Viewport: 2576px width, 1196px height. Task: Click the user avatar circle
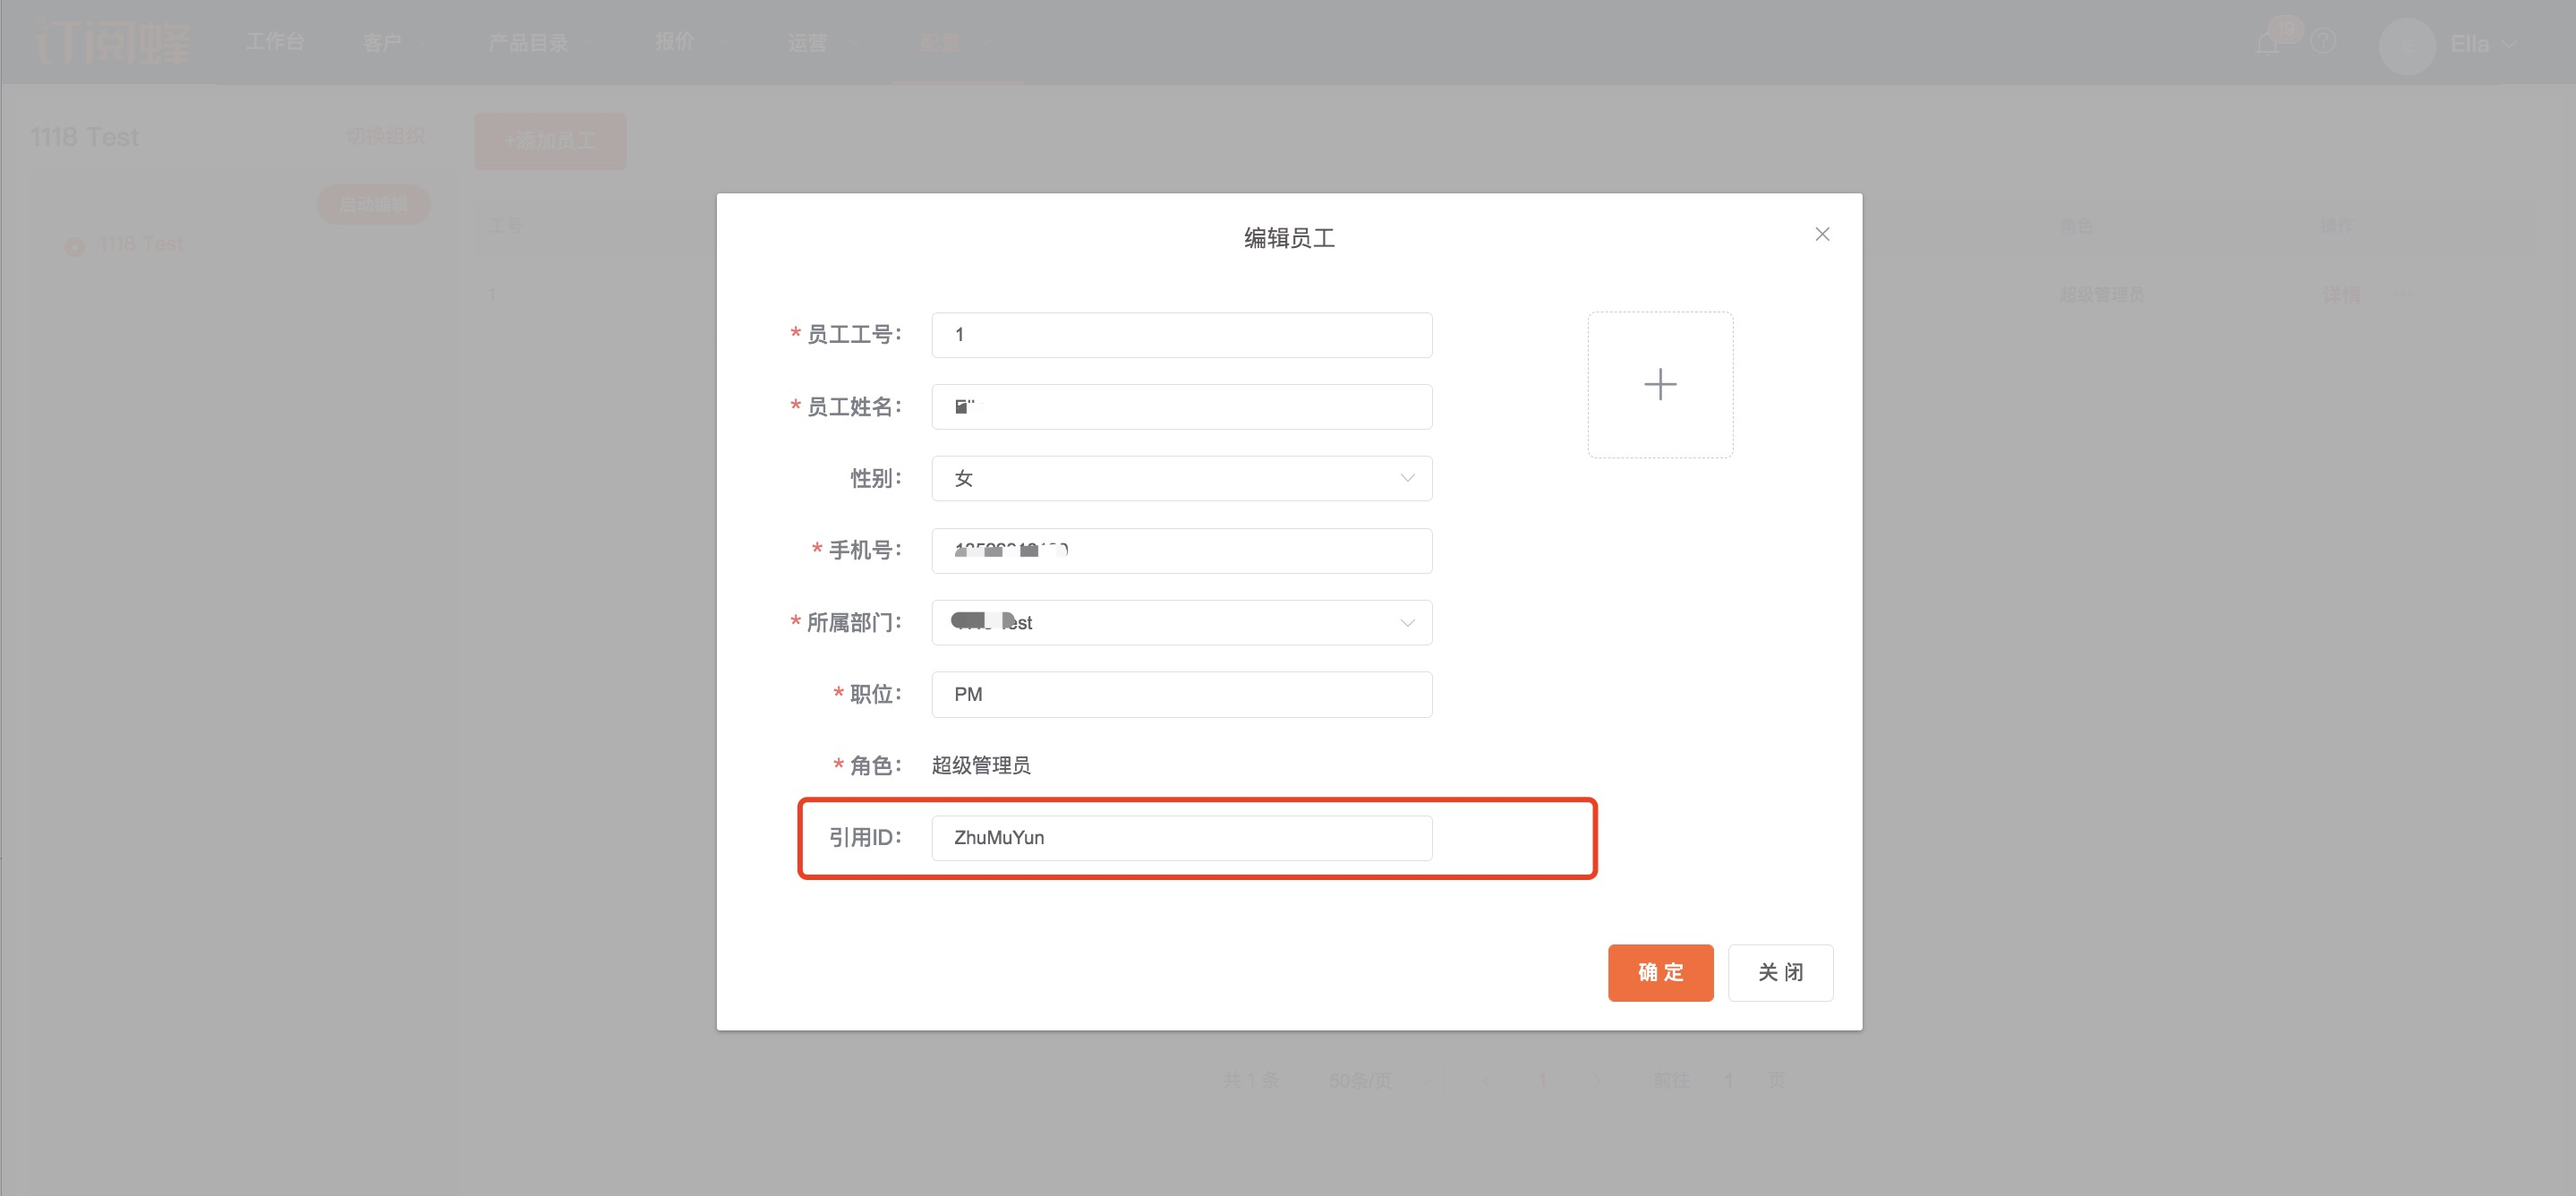2406,45
